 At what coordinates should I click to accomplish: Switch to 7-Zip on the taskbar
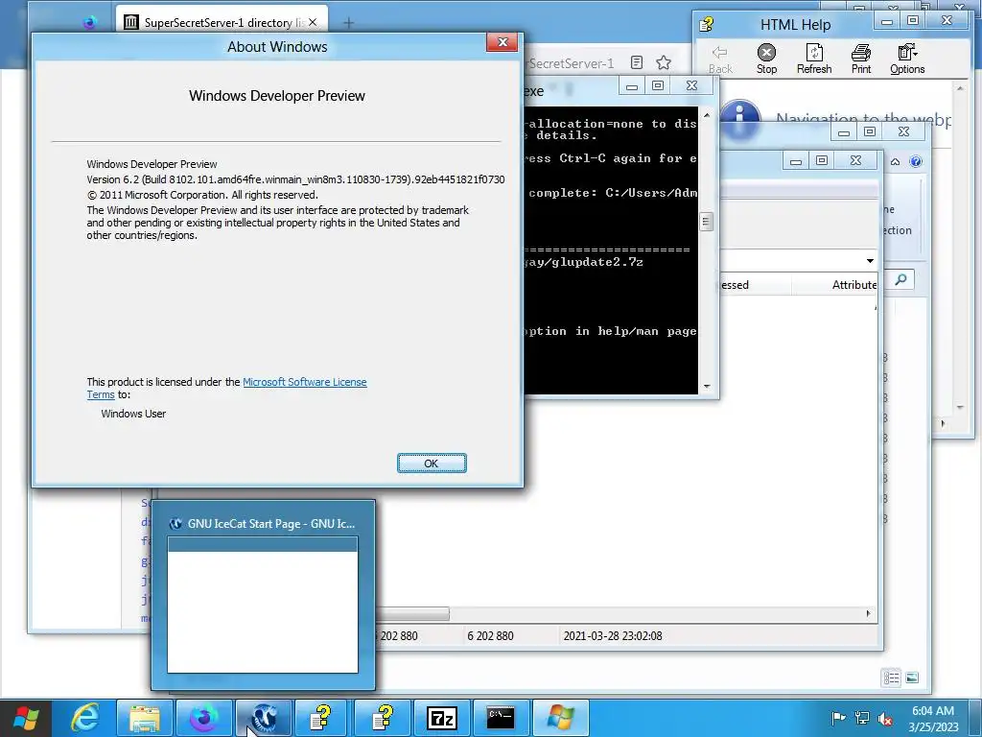[441, 718]
